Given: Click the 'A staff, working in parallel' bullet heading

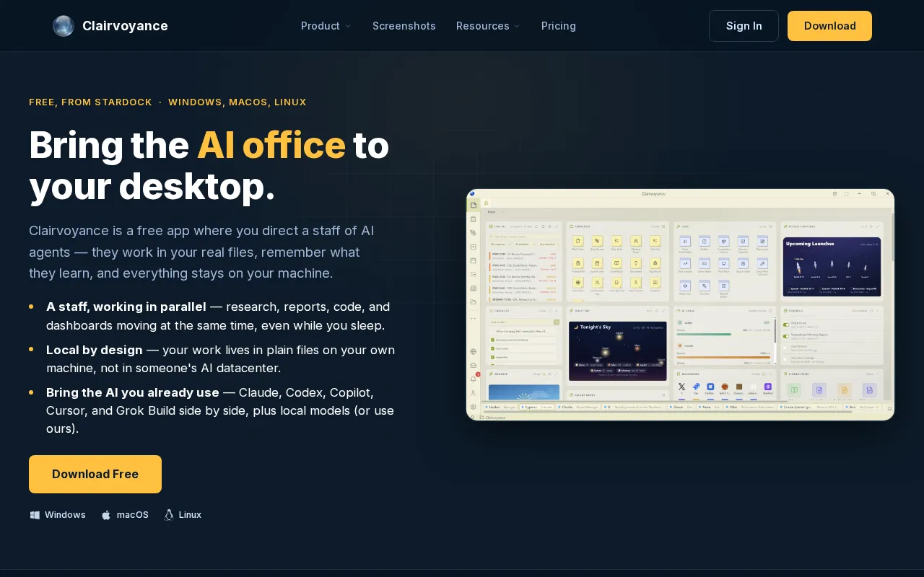Looking at the screenshot, I should coord(126,307).
